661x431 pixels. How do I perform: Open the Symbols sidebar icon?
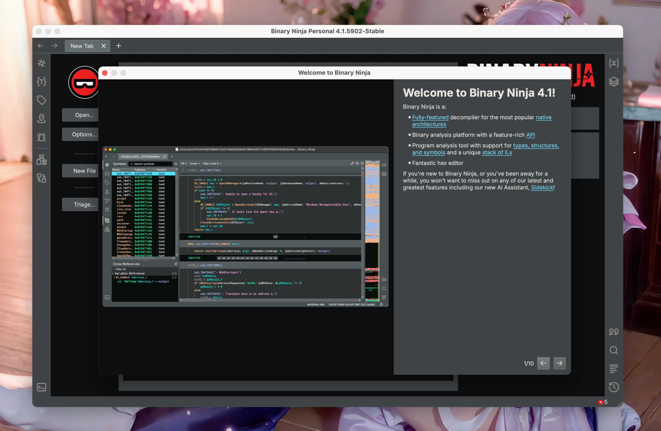41,63
